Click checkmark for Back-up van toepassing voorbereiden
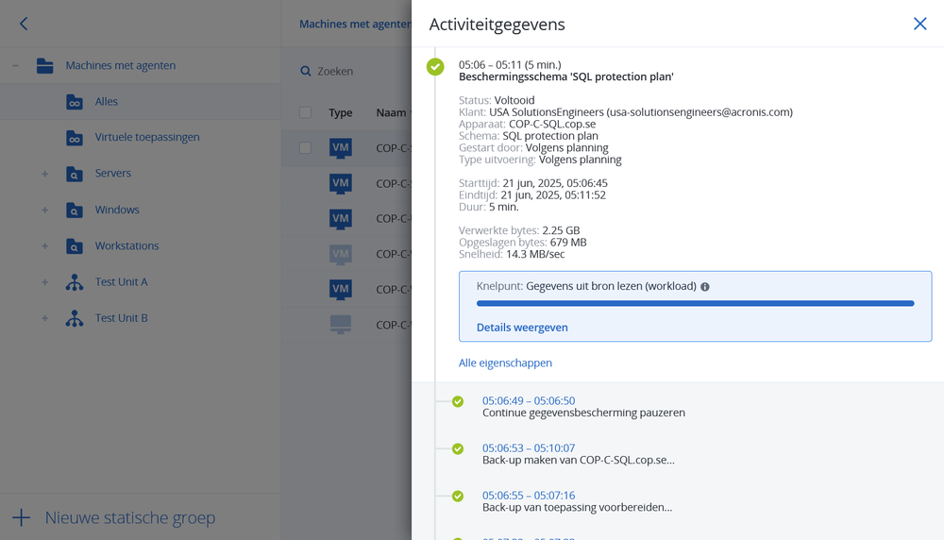This screenshot has height=540, width=944. click(458, 496)
